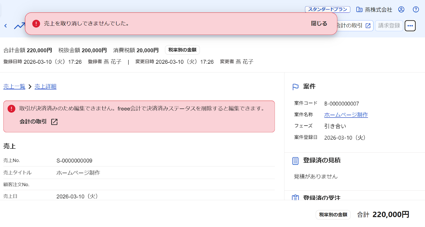Image resolution: width=425 pixels, height=227 pixels.
Task: Open 税率別の金額 next to 消費税額
Action: point(182,50)
